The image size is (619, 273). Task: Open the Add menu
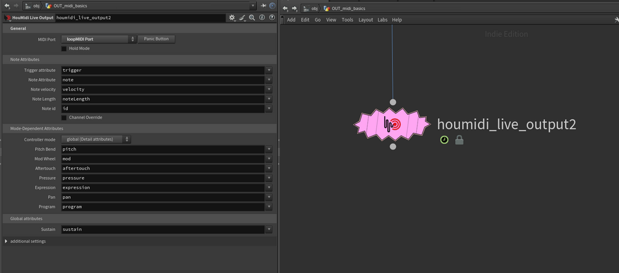click(291, 20)
